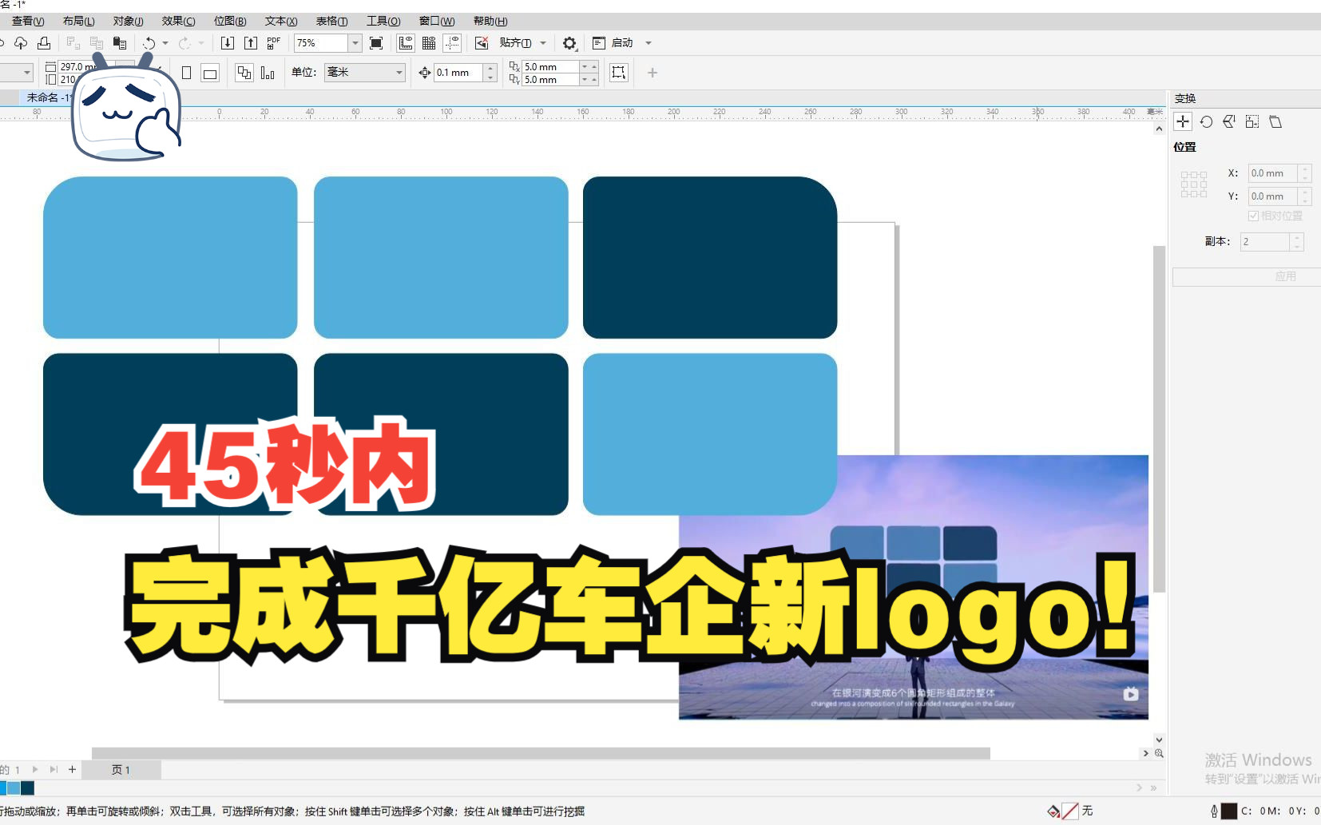The height and width of the screenshot is (825, 1321).
Task: Open the 帮助 menu
Action: pyautogui.click(x=490, y=21)
